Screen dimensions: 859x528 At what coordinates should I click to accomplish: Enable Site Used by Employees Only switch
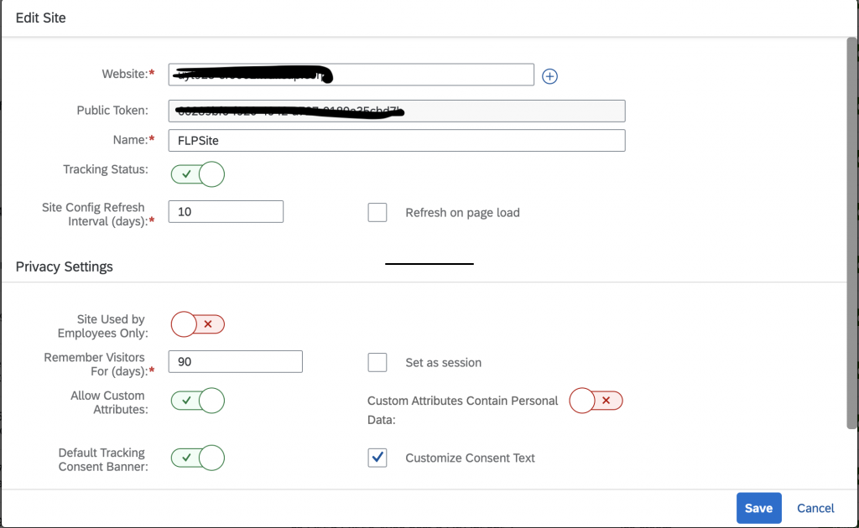[x=198, y=324]
